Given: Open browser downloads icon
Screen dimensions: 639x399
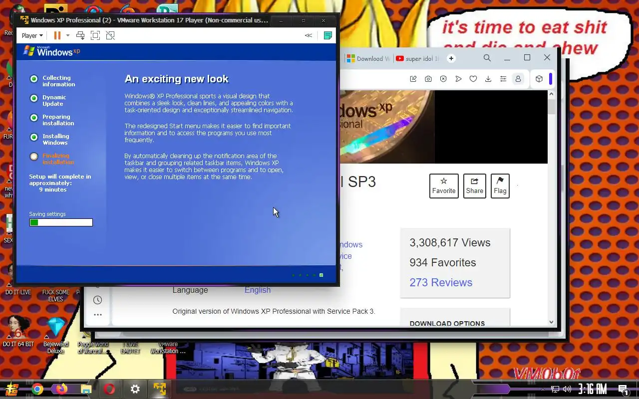Looking at the screenshot, I should pos(488,79).
